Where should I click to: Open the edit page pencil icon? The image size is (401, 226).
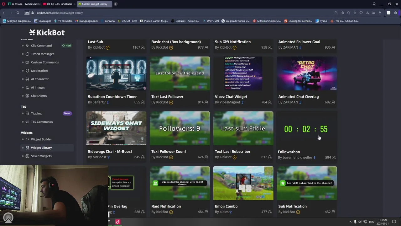click(x=336, y=13)
